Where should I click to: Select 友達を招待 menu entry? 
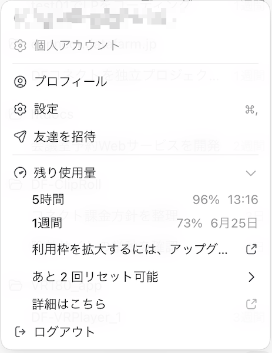point(136,136)
